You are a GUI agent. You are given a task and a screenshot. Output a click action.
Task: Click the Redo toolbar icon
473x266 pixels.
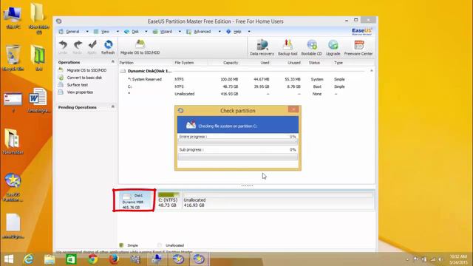click(x=78, y=47)
